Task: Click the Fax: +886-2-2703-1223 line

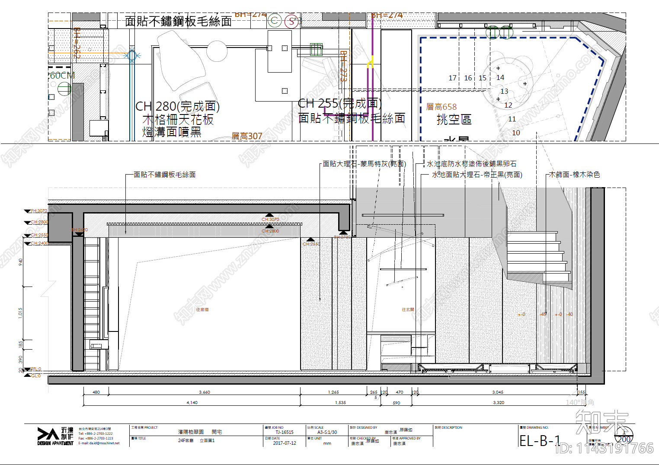Action: [96, 438]
